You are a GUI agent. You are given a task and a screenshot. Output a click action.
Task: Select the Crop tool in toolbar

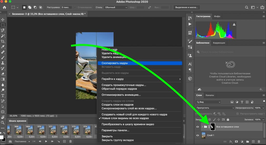(3, 41)
